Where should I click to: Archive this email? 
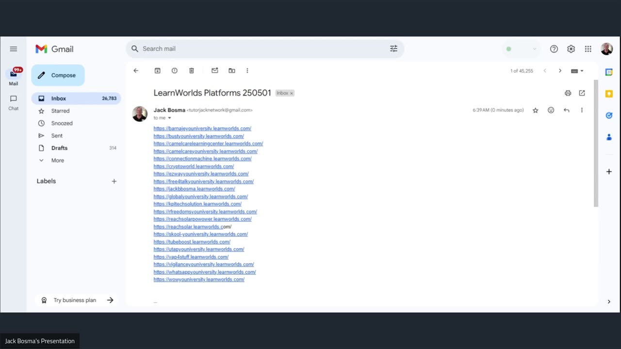point(158,71)
